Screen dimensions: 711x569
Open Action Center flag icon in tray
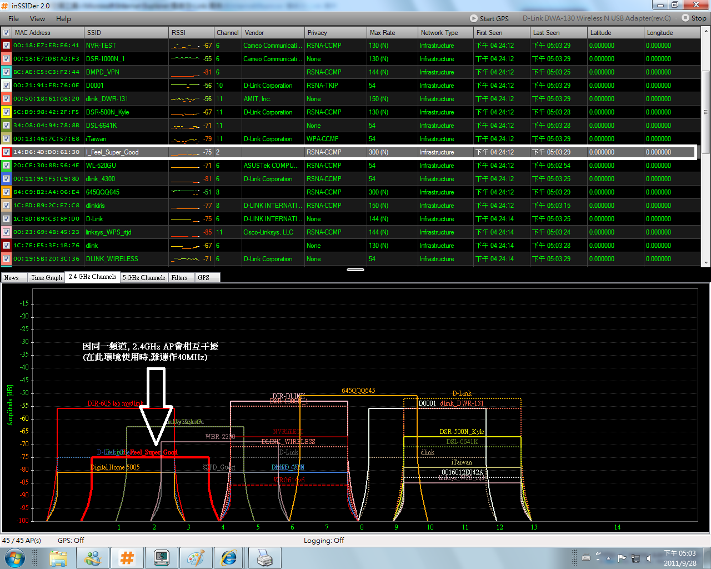click(622, 558)
